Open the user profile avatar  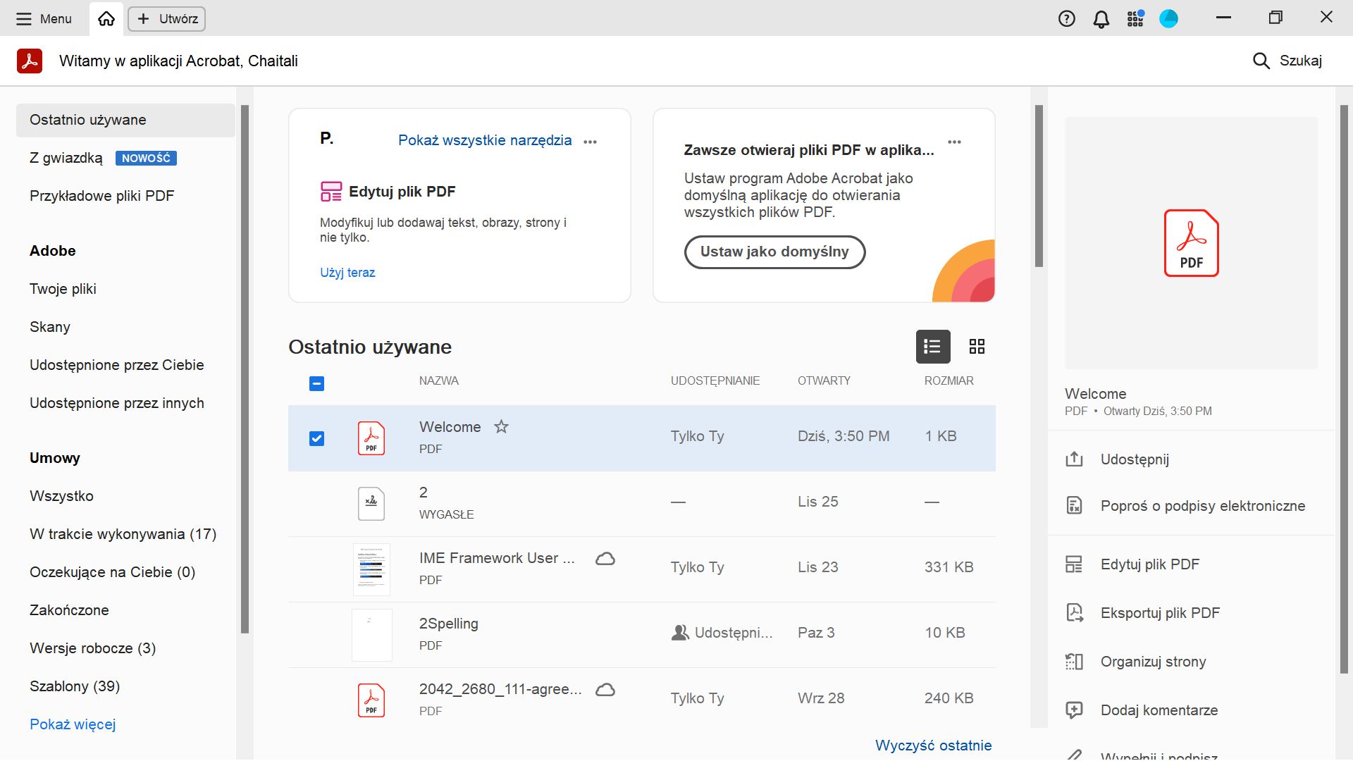tap(1168, 19)
